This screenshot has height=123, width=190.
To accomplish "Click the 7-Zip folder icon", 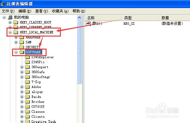I will [x=28, y=82].
